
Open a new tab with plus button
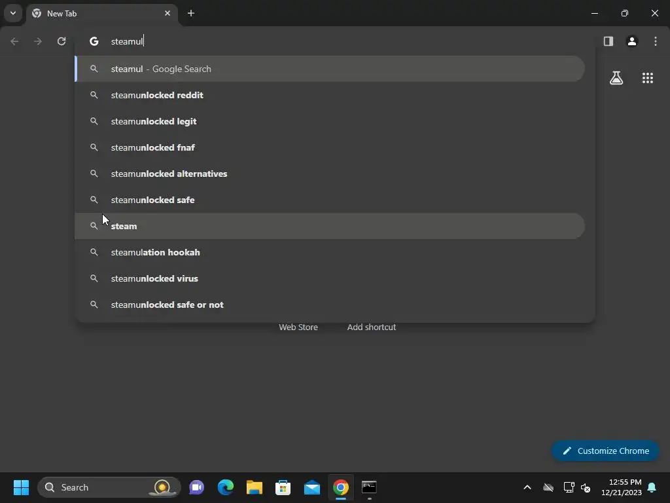point(191,13)
